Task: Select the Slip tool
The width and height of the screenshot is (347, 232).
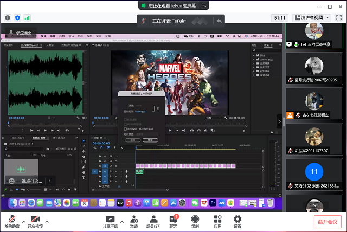Action: pyautogui.click(x=83, y=162)
